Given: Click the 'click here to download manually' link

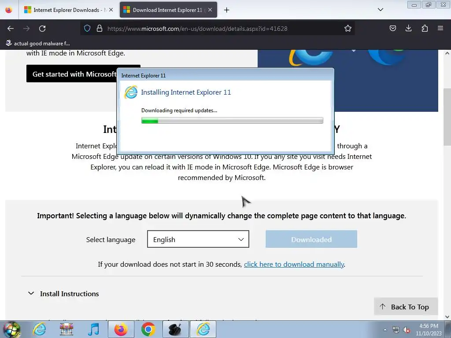Looking at the screenshot, I should click(x=294, y=264).
